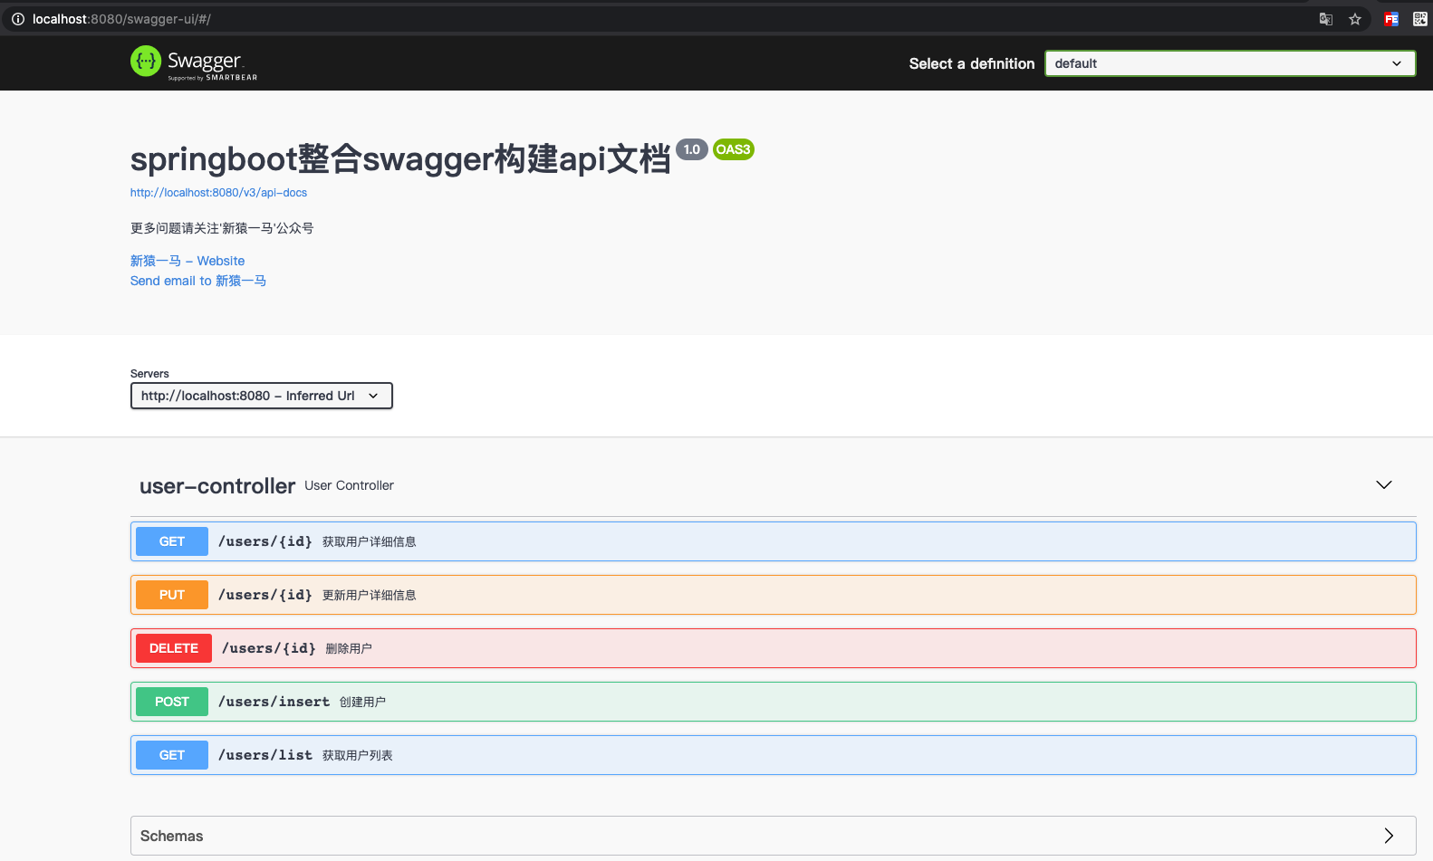
Task: Visit the 新猿一马 Website link
Action: click(x=188, y=261)
